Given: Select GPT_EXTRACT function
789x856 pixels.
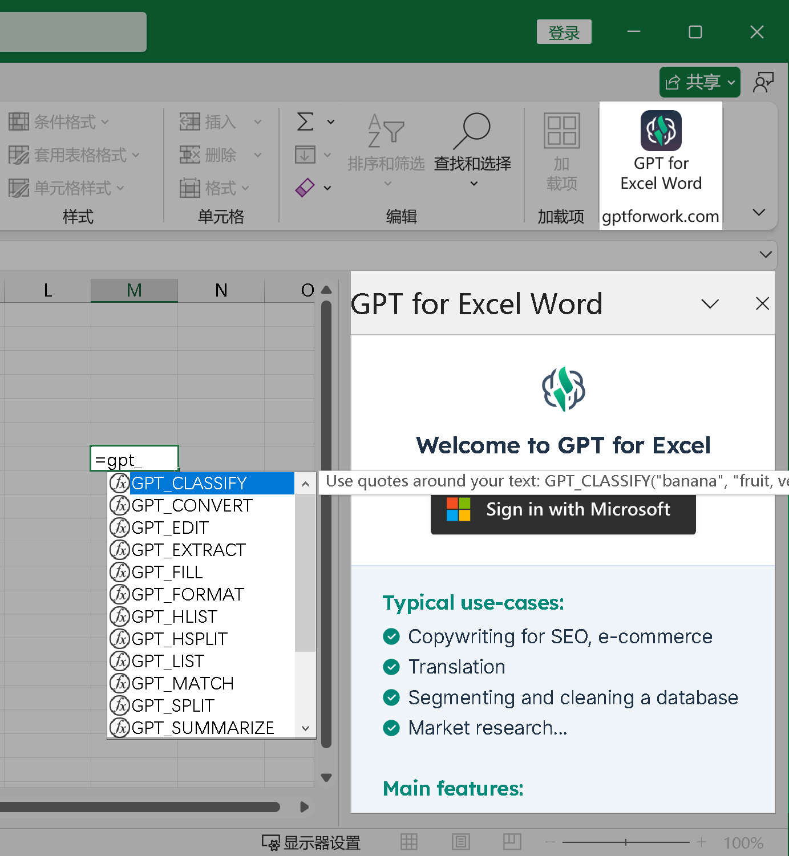Looking at the screenshot, I should pyautogui.click(x=201, y=550).
